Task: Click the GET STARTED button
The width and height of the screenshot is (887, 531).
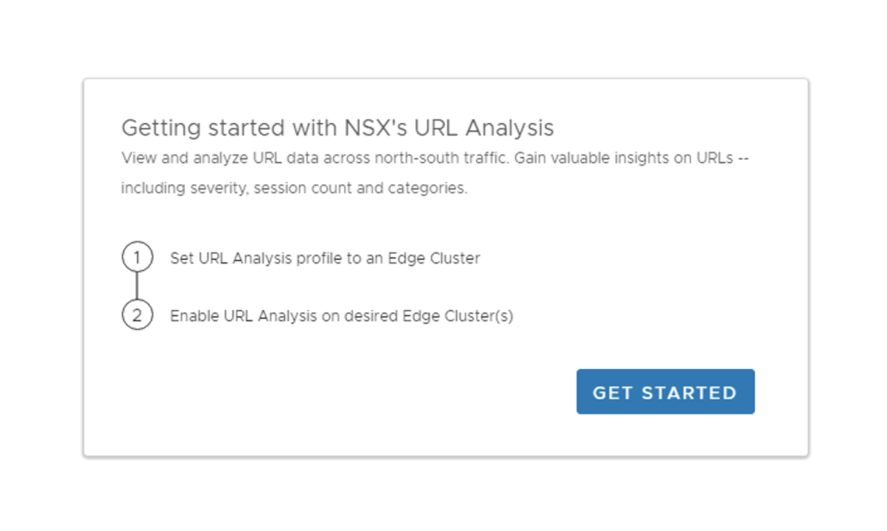Action: [665, 392]
